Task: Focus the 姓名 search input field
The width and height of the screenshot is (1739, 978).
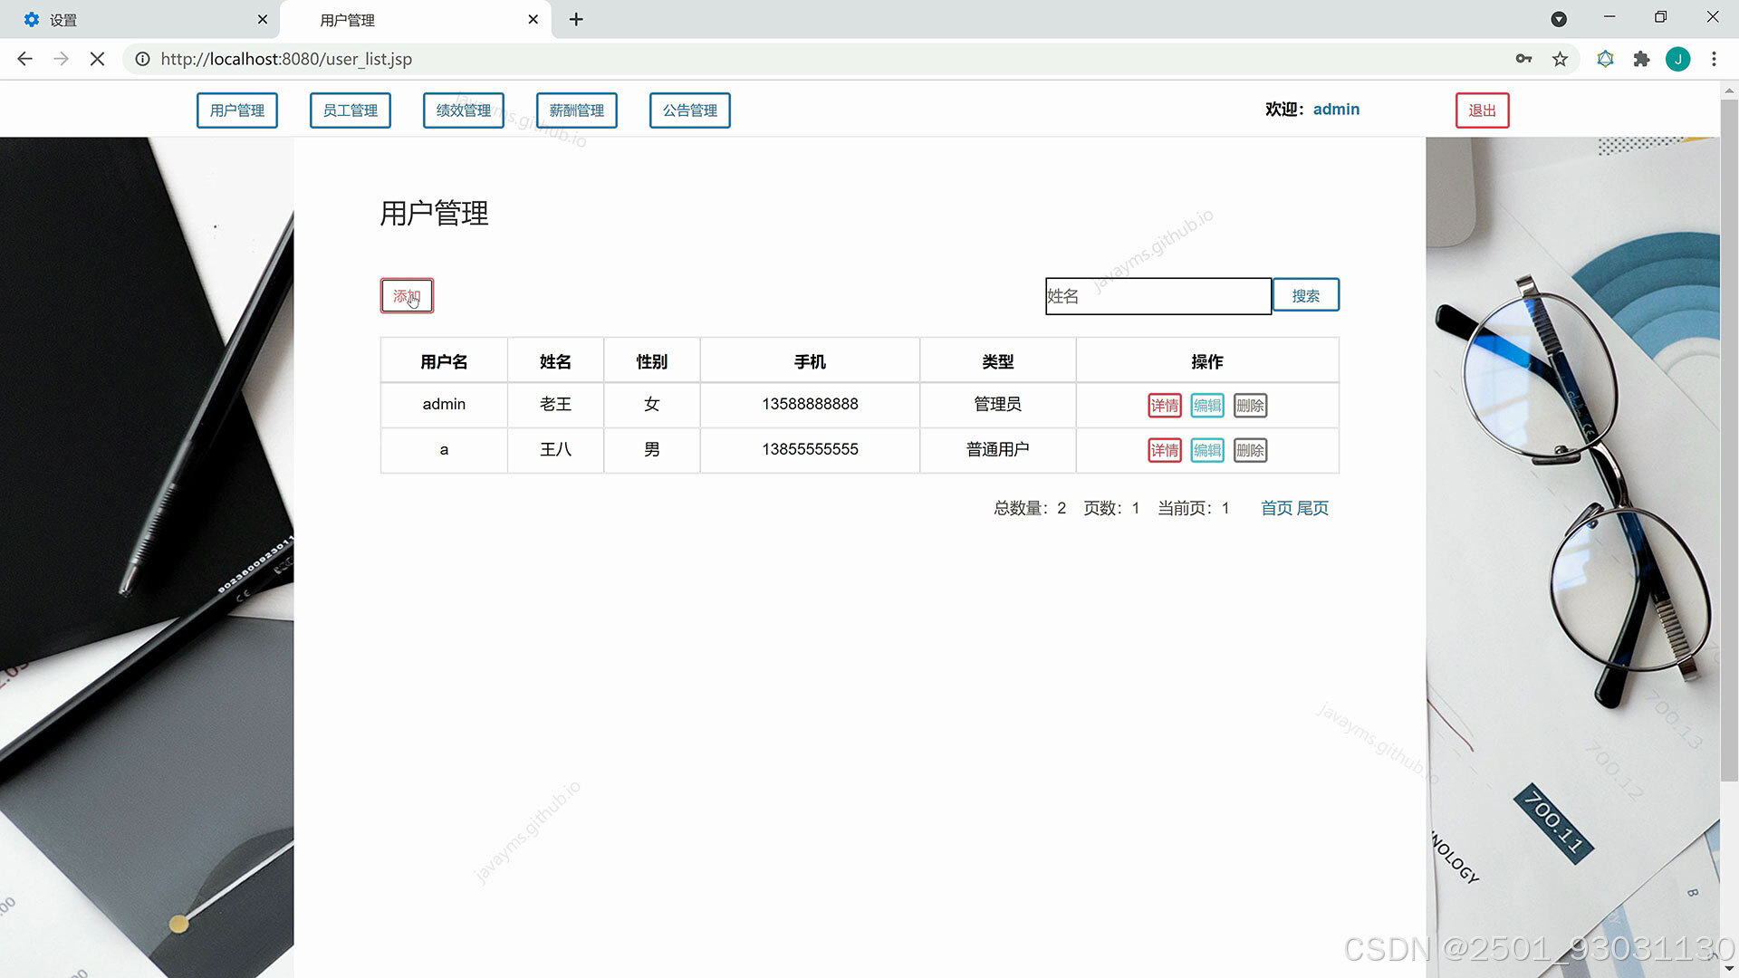Action: [x=1158, y=296]
